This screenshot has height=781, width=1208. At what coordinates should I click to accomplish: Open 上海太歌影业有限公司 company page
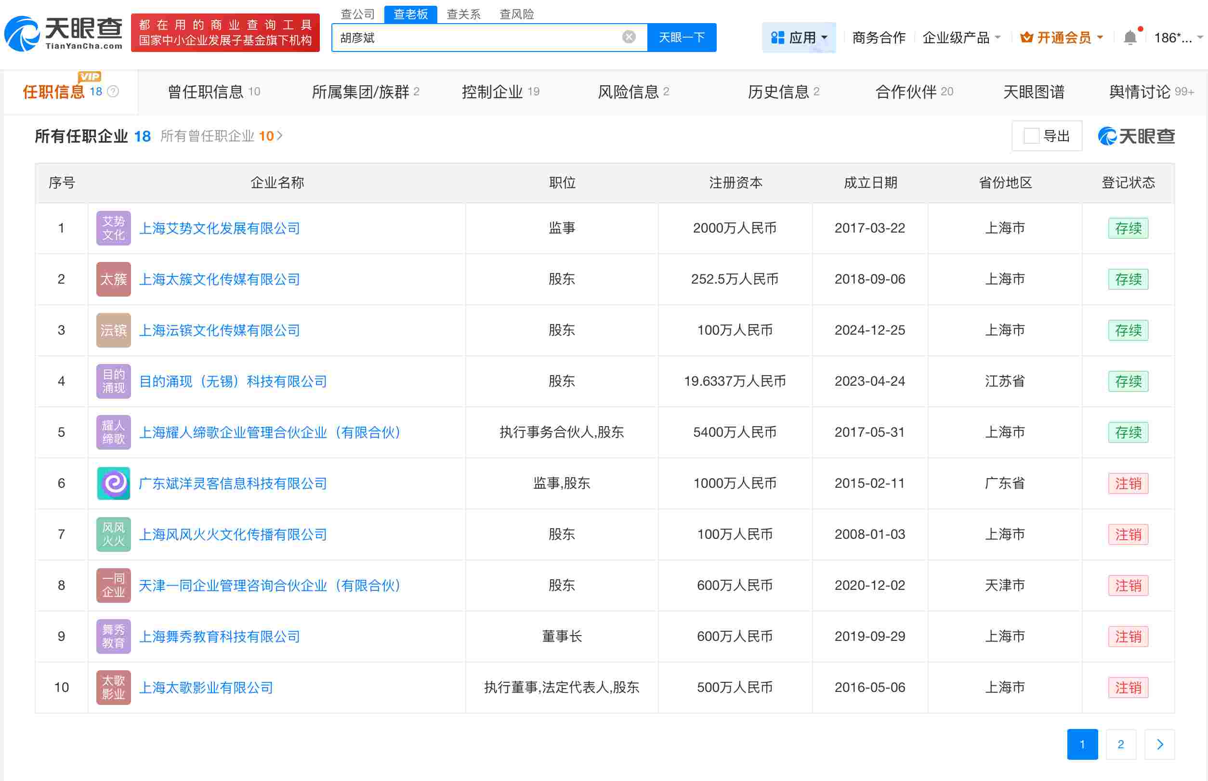[x=206, y=687]
